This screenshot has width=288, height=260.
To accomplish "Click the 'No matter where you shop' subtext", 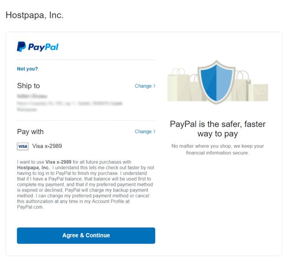I will [x=218, y=150].
